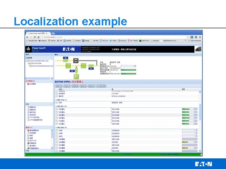Check the box for the Vbn 输入 row
Viewport: 226px width, 169px height.
pyautogui.click(x=56, y=118)
